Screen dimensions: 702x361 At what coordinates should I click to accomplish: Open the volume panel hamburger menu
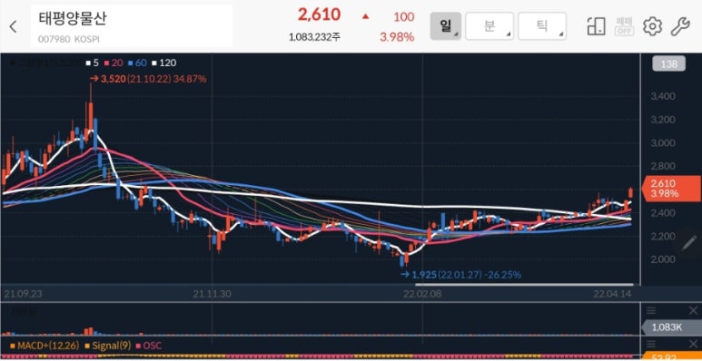pos(651,310)
